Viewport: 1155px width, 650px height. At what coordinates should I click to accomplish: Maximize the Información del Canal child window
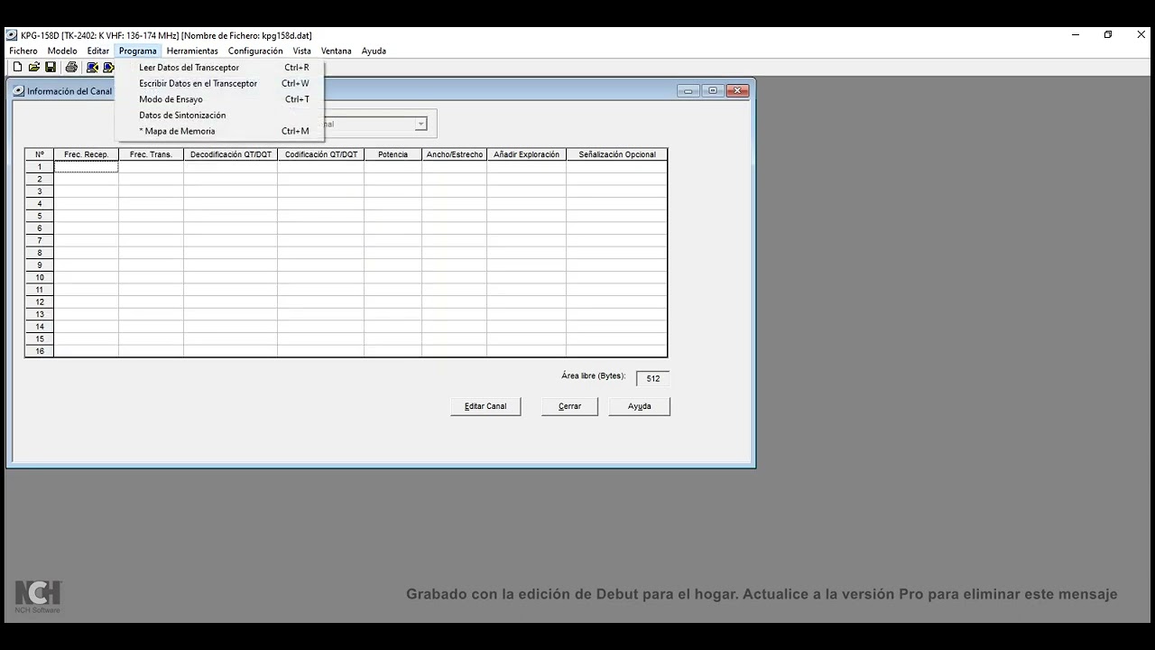pos(713,91)
